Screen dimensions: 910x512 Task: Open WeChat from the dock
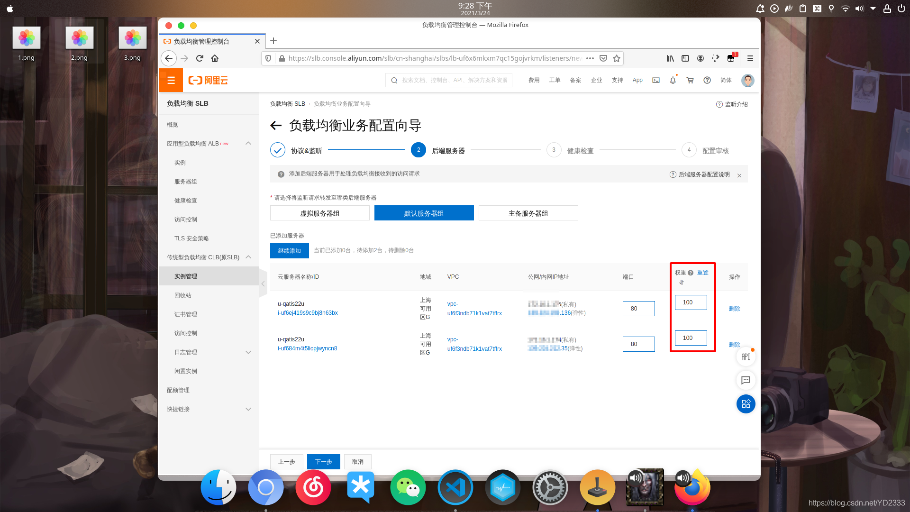pos(408,487)
